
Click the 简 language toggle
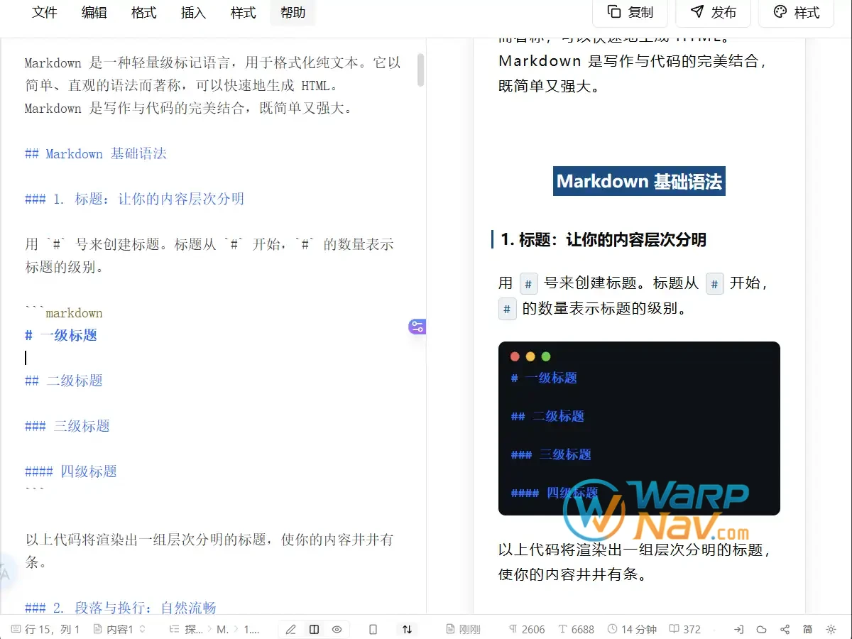(x=808, y=629)
